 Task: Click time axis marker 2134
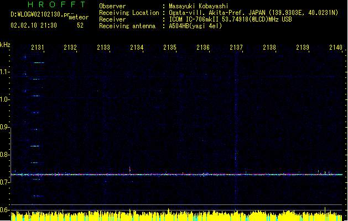(137, 48)
